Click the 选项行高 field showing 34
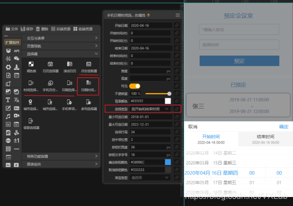This screenshot has height=206, width=293. point(150,132)
